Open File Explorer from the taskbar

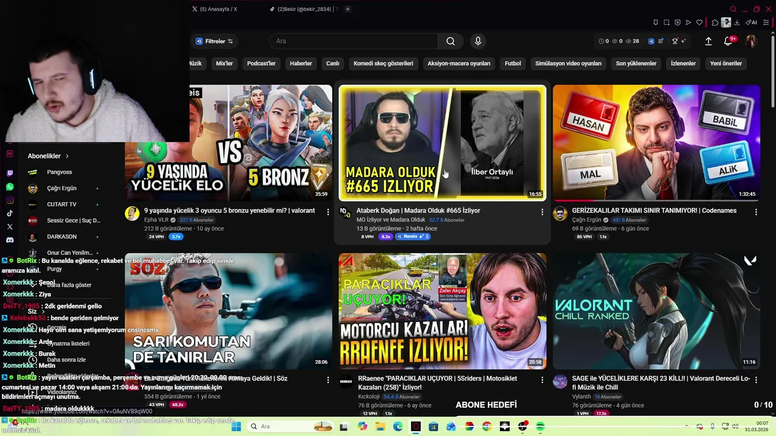click(x=380, y=426)
